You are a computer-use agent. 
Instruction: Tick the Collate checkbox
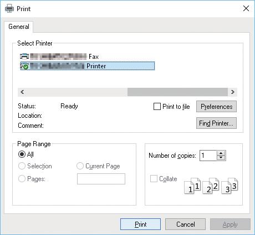[154, 179]
